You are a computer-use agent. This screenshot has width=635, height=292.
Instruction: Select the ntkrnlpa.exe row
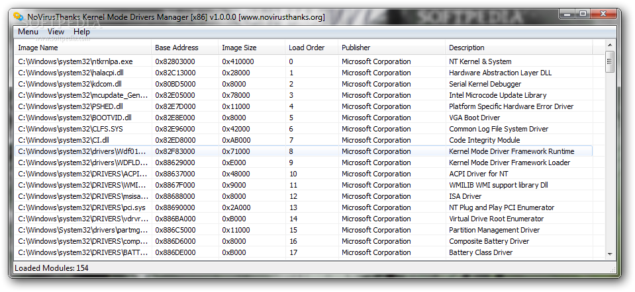click(303, 61)
